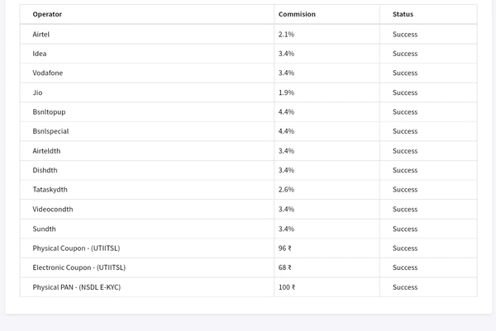Image resolution: width=496 pixels, height=331 pixels.
Task: Click the 3.4% commission for Airteldth
Action: (286, 151)
